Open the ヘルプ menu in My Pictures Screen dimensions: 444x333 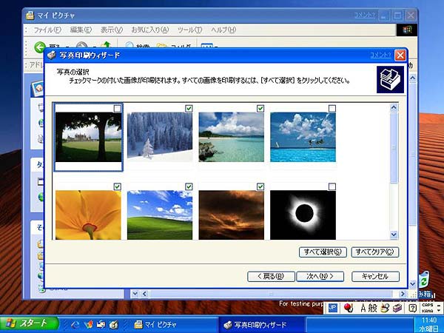[223, 30]
